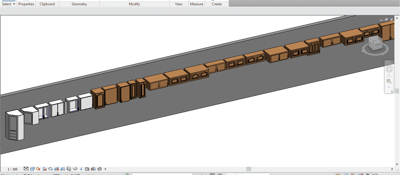Image resolution: width=400 pixels, height=175 pixels.
Task: Click FRONT face of the ViewCube
Action: 377,45
